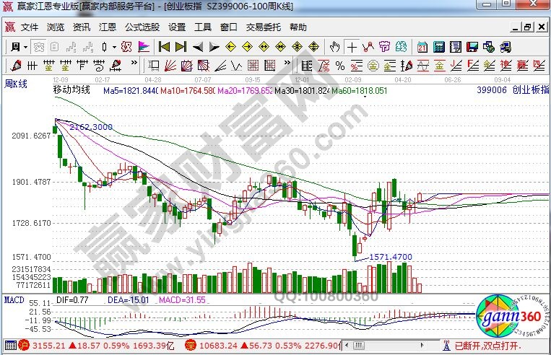Click the DEA=-15.01 value
551x355 pixels.
coord(129,300)
